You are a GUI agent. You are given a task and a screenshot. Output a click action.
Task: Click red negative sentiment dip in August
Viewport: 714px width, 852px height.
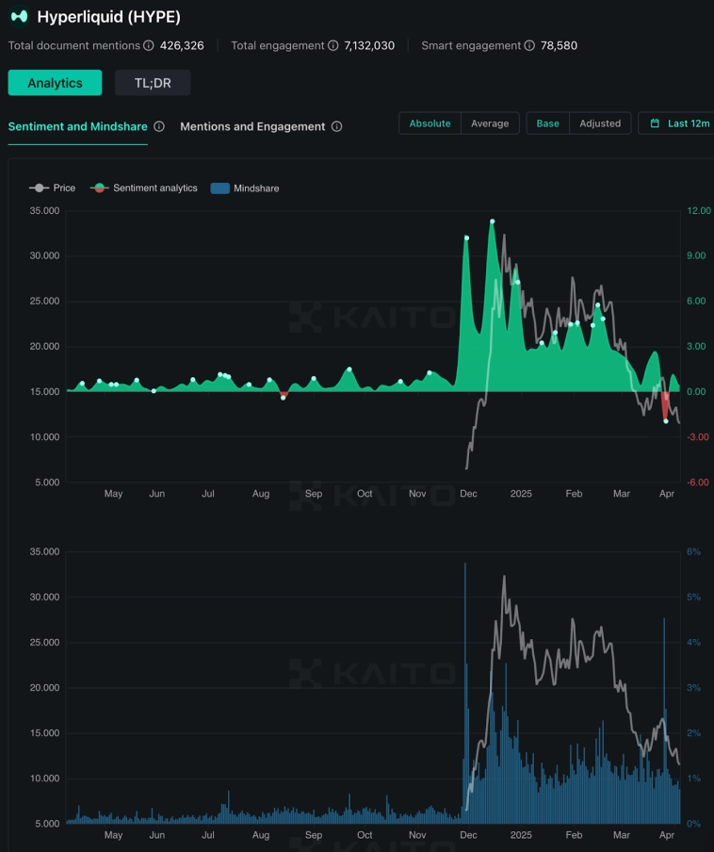(283, 398)
